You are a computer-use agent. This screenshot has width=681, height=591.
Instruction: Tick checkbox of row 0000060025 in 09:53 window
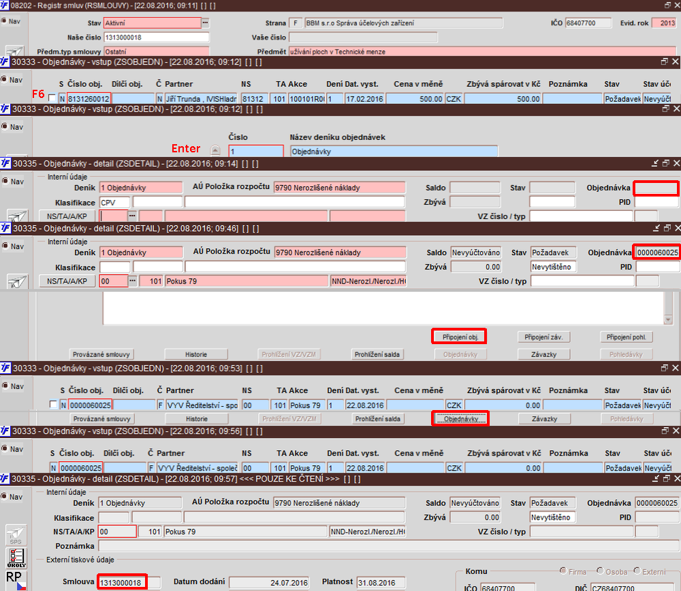(x=53, y=405)
